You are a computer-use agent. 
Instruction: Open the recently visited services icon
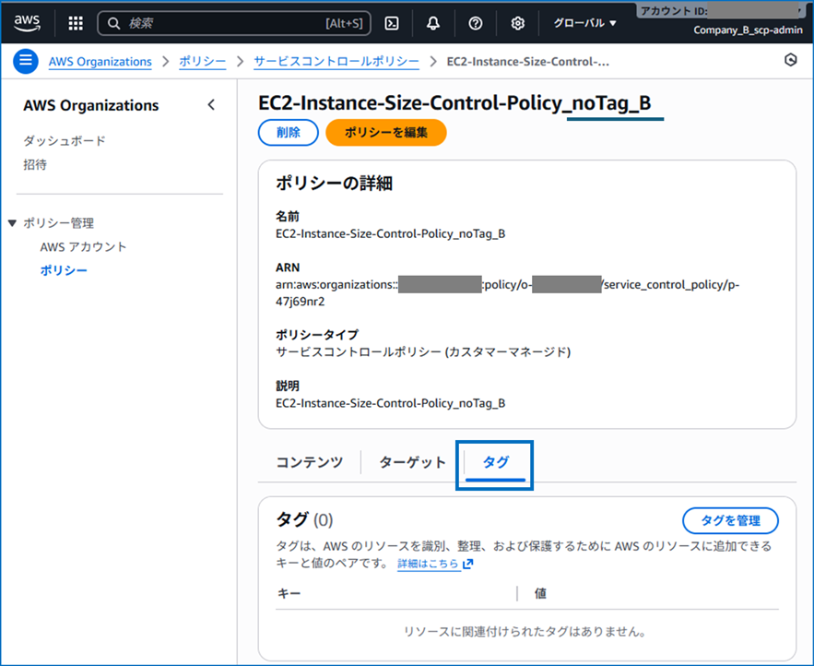pyautogui.click(x=790, y=59)
